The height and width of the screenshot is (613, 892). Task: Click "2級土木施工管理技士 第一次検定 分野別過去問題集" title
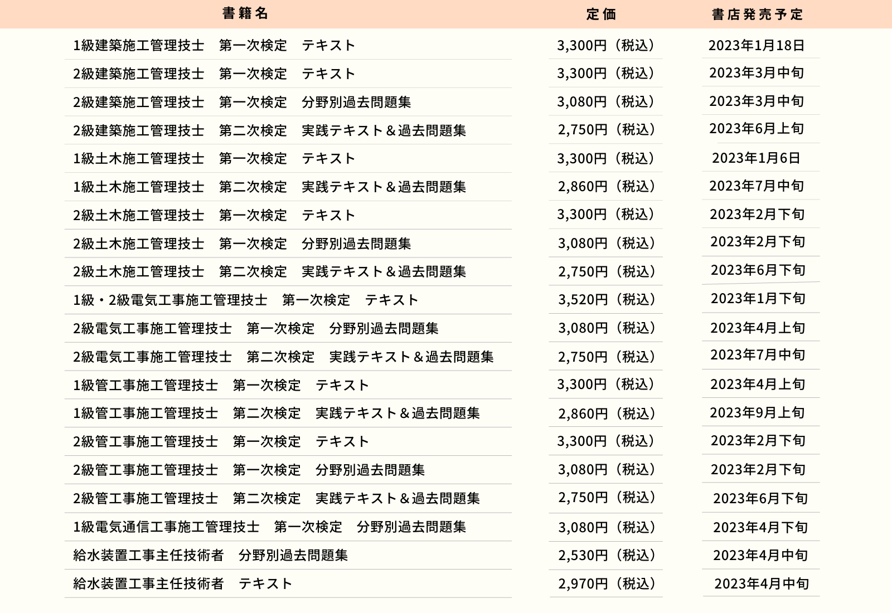(242, 244)
